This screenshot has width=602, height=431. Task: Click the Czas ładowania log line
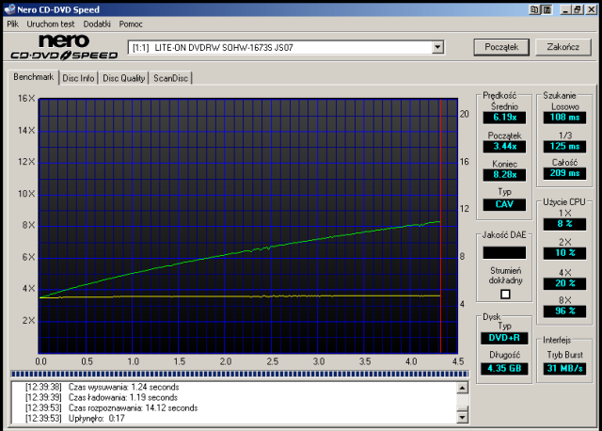[102, 397]
